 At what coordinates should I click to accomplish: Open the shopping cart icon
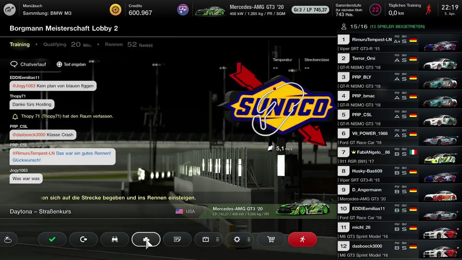[x=271, y=239]
